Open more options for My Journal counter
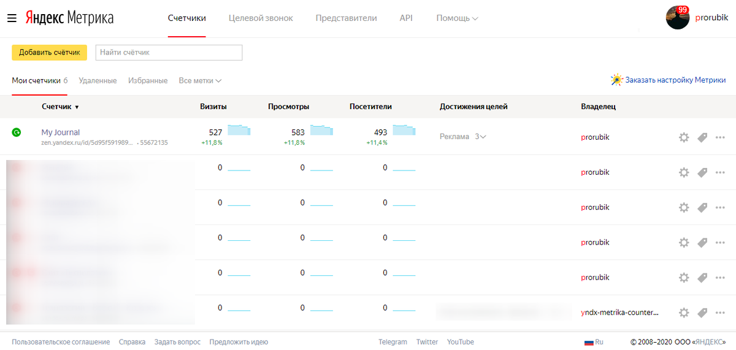The image size is (736, 350). pos(720,137)
